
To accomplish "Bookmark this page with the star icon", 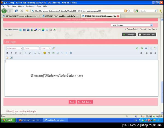I will (129, 11).
